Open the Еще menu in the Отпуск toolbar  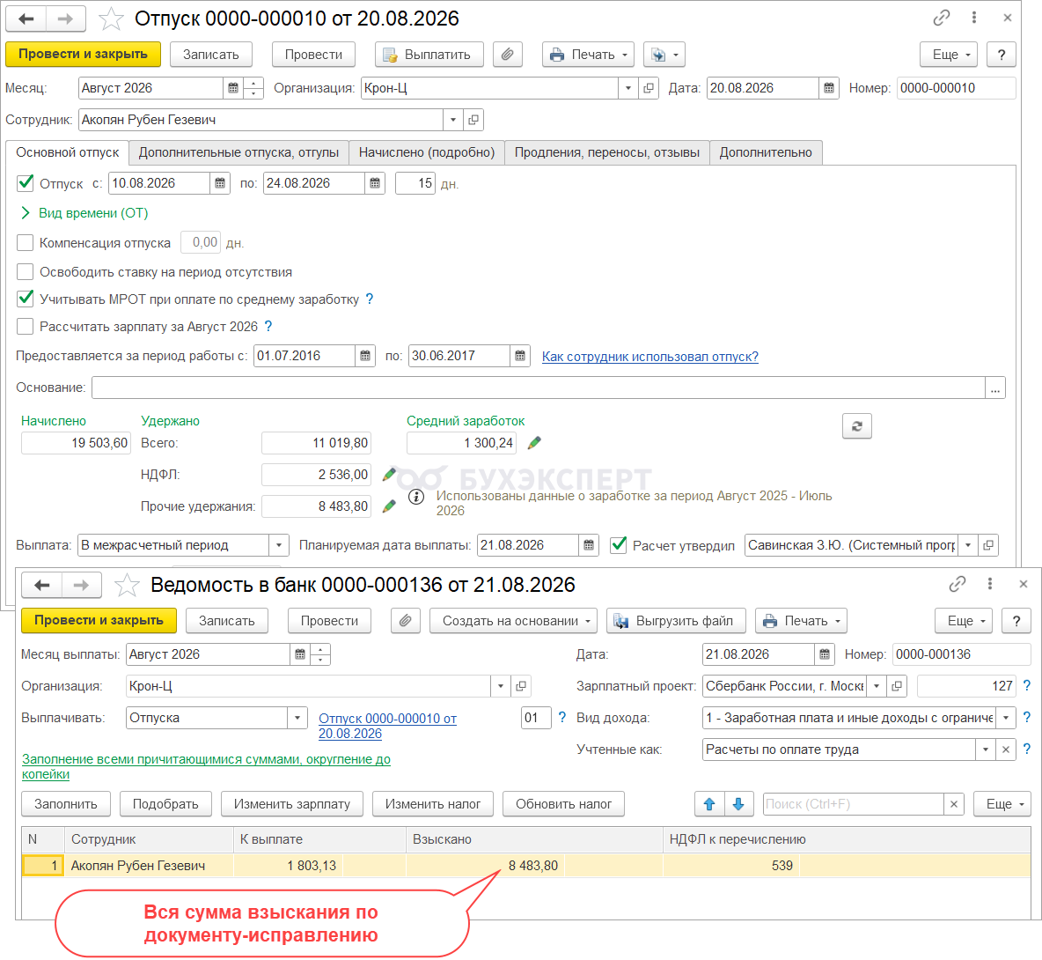pyautogui.click(x=949, y=55)
